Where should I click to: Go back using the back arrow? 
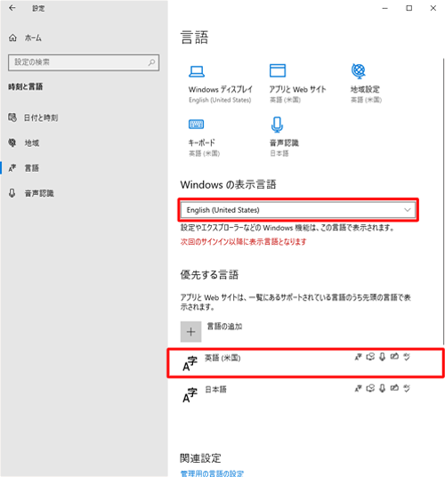tap(12, 8)
